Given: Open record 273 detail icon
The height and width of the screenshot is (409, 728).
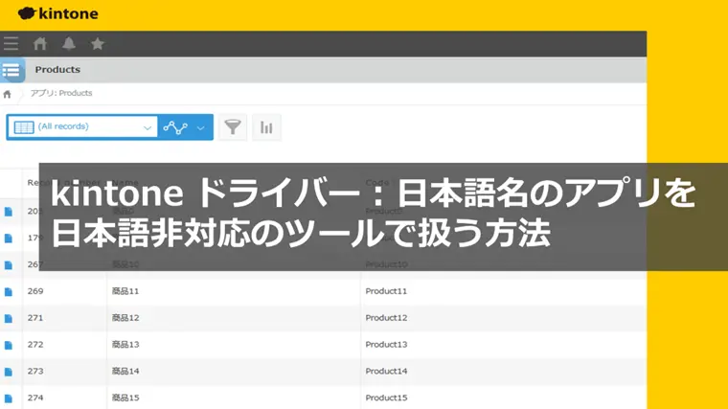Looking at the screenshot, I should pos(9,372).
